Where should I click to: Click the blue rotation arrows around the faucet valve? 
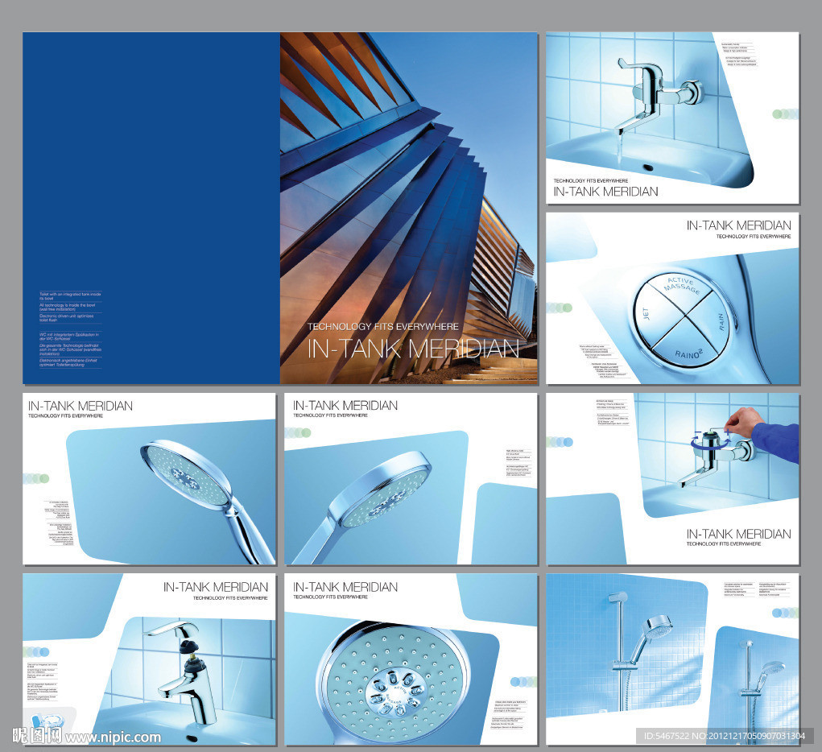coord(710,441)
